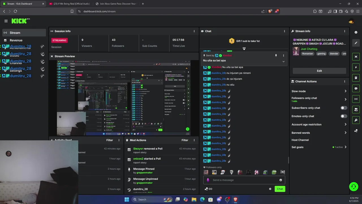Open the hamburger navigation menu
Image resolution: width=362 pixels, height=204 pixels.
(x=6, y=21)
